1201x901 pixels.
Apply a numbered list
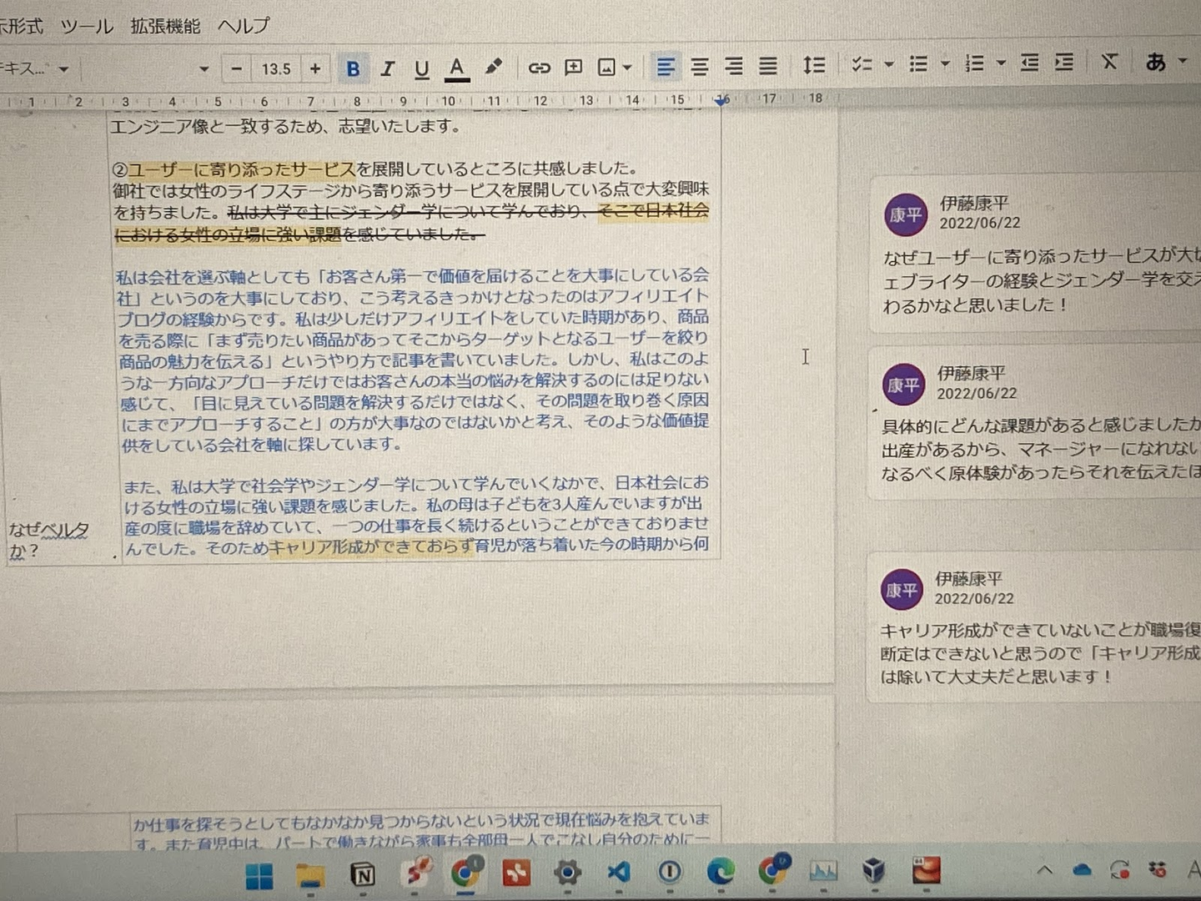[974, 63]
